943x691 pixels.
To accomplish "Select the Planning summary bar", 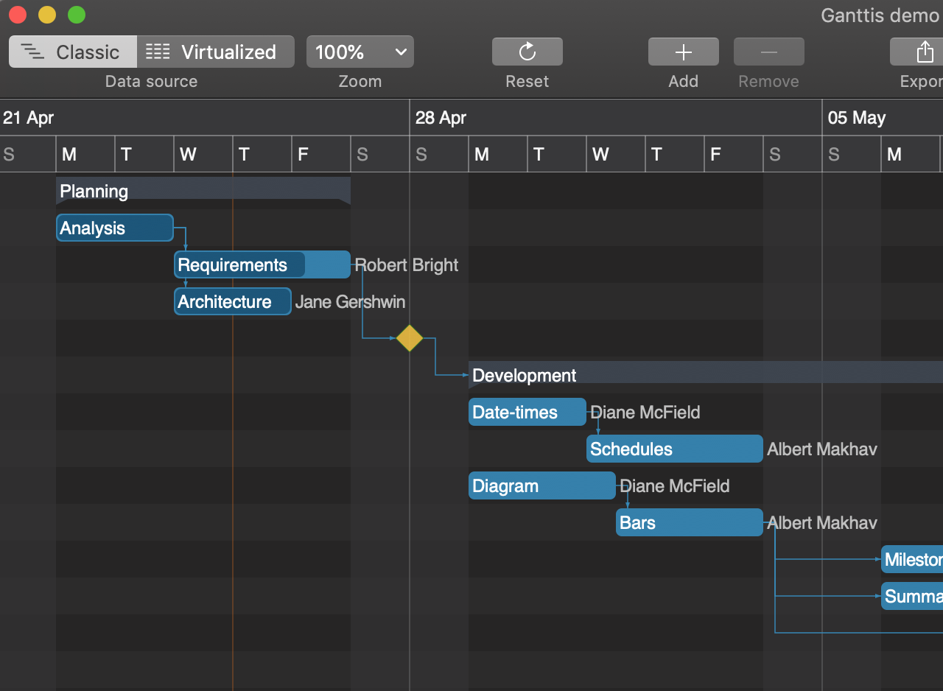I will coord(203,191).
